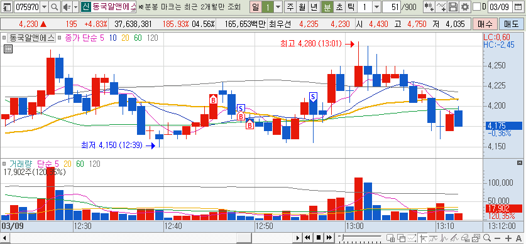This screenshot has height=244, width=526.
Task: Click the panel layout icon beside the stock code
Action: (8, 6)
